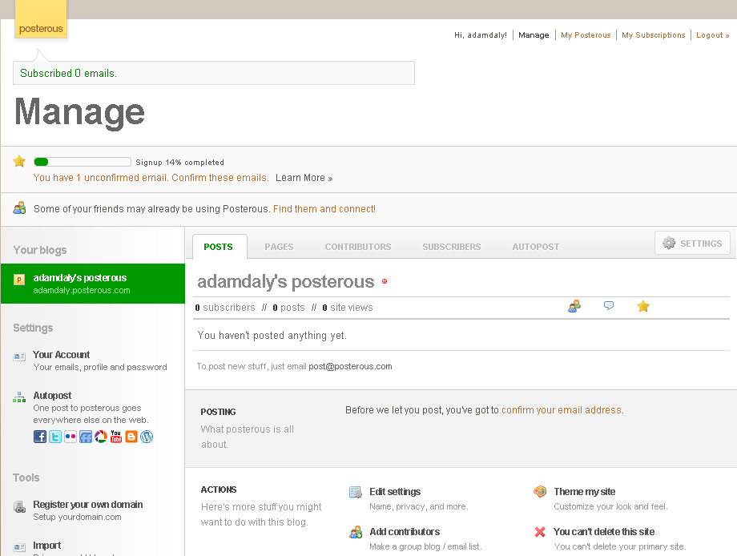Click the YouTube autopost icon

(x=116, y=437)
